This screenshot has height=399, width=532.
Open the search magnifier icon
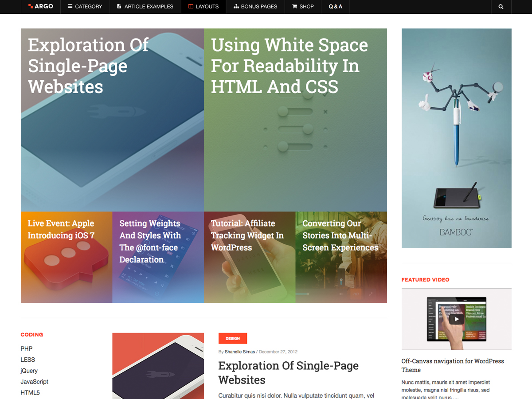click(501, 7)
